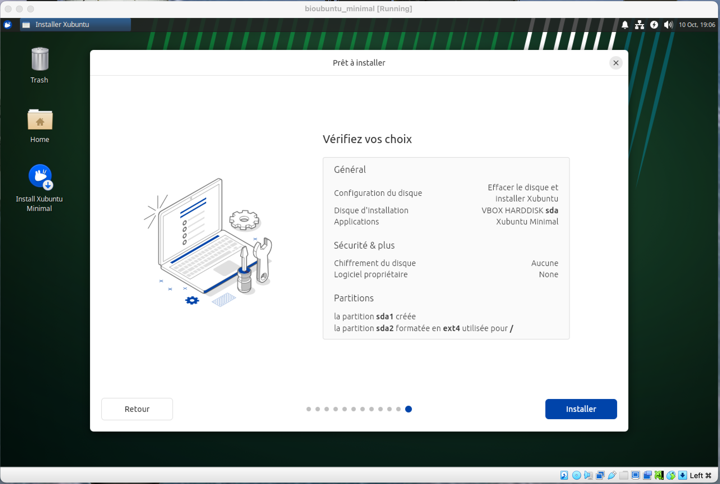Click the VirtualBox shared folders status icon
This screenshot has height=484, width=720.
pyautogui.click(x=624, y=475)
